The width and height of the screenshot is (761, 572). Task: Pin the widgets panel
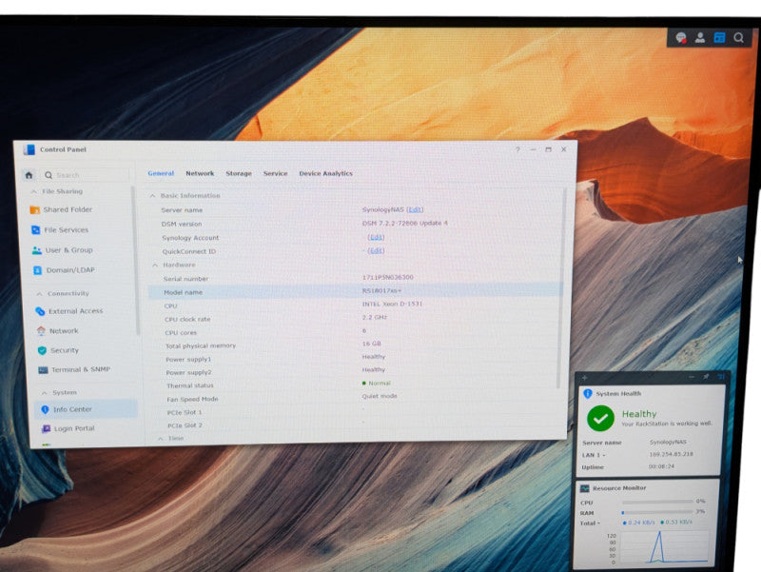[x=706, y=377]
